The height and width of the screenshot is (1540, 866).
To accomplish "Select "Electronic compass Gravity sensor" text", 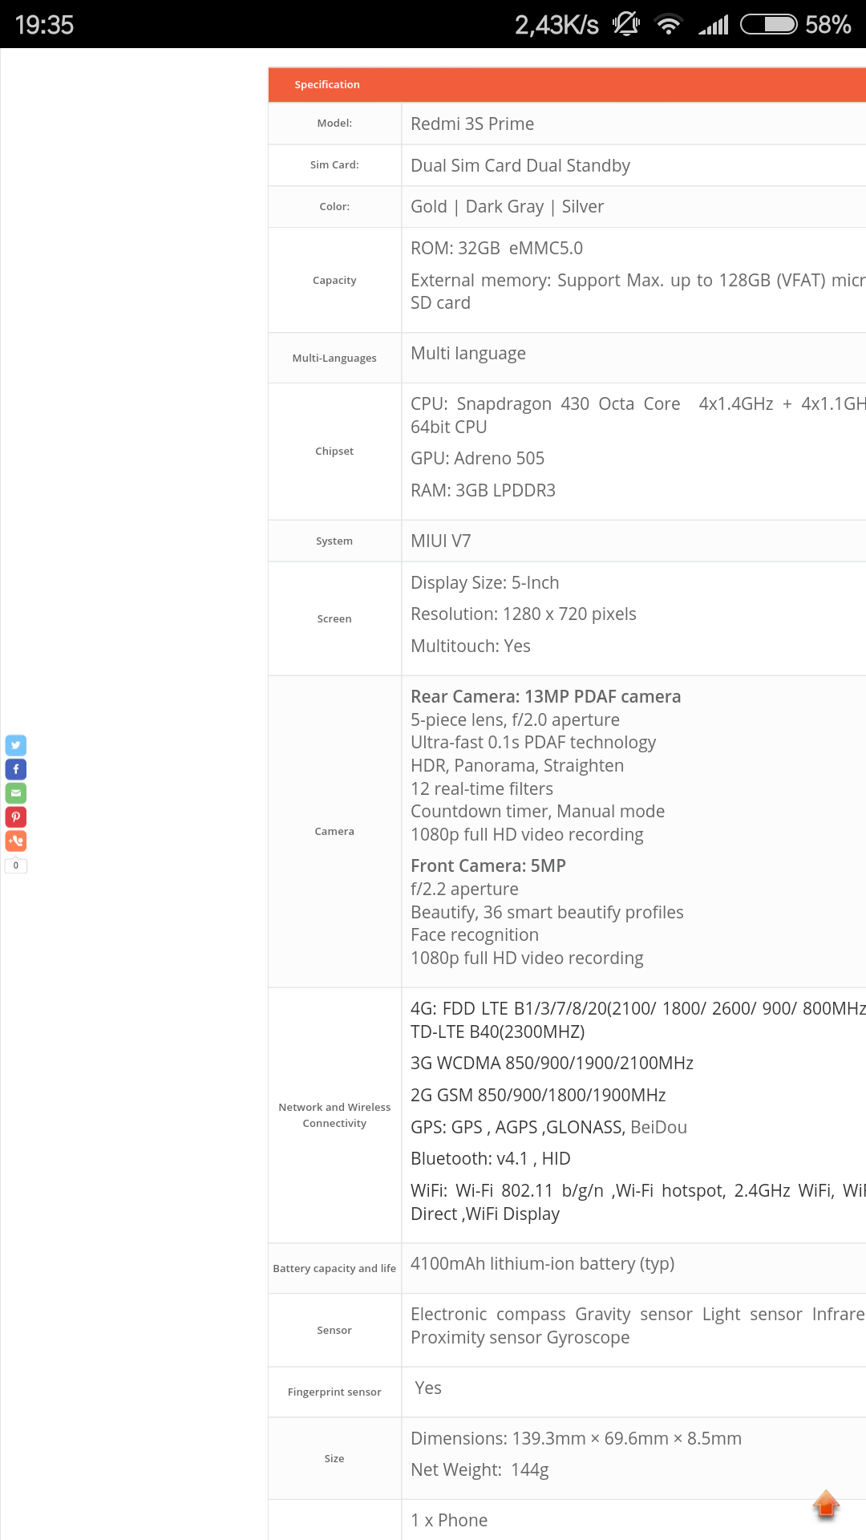I will [638, 1325].
